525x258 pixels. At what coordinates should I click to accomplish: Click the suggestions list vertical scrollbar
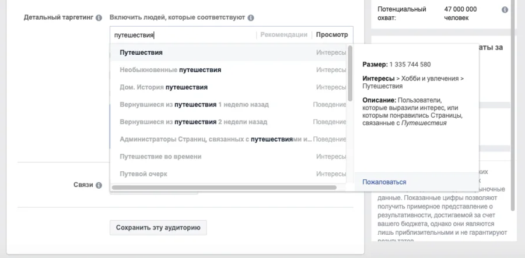tap(350, 73)
